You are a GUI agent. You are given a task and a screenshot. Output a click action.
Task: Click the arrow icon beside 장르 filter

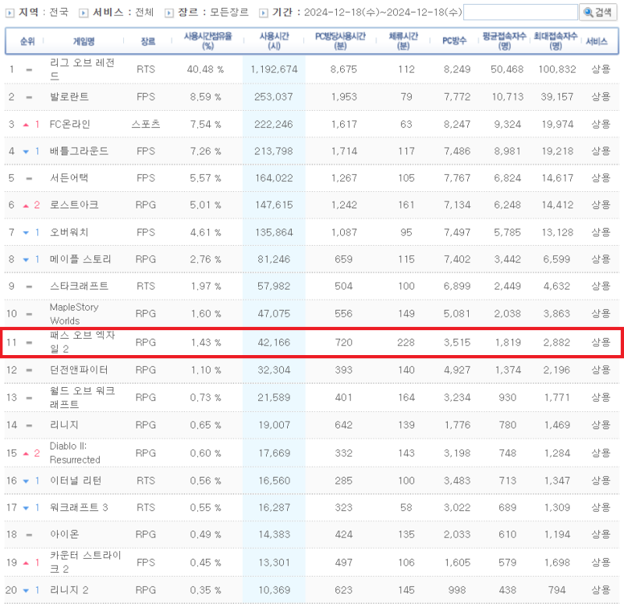click(x=169, y=13)
